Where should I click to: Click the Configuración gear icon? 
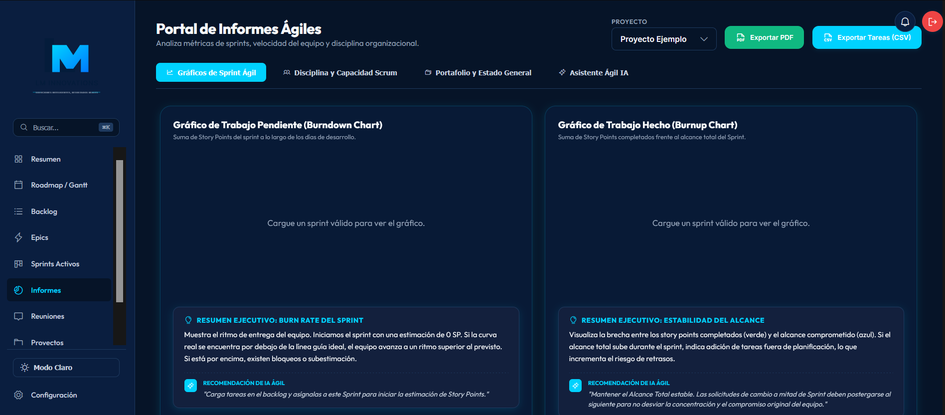click(18, 395)
